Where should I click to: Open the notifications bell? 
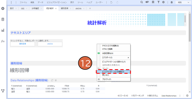tap(172, 2)
